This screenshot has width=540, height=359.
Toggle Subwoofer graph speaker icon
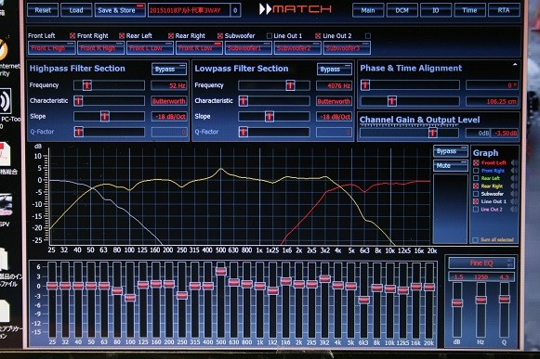(x=514, y=194)
